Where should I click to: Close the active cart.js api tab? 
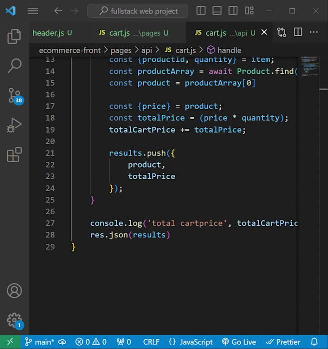point(264,33)
